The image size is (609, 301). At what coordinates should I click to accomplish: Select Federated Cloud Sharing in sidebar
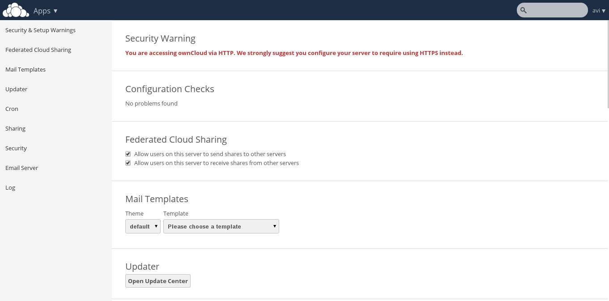38,50
